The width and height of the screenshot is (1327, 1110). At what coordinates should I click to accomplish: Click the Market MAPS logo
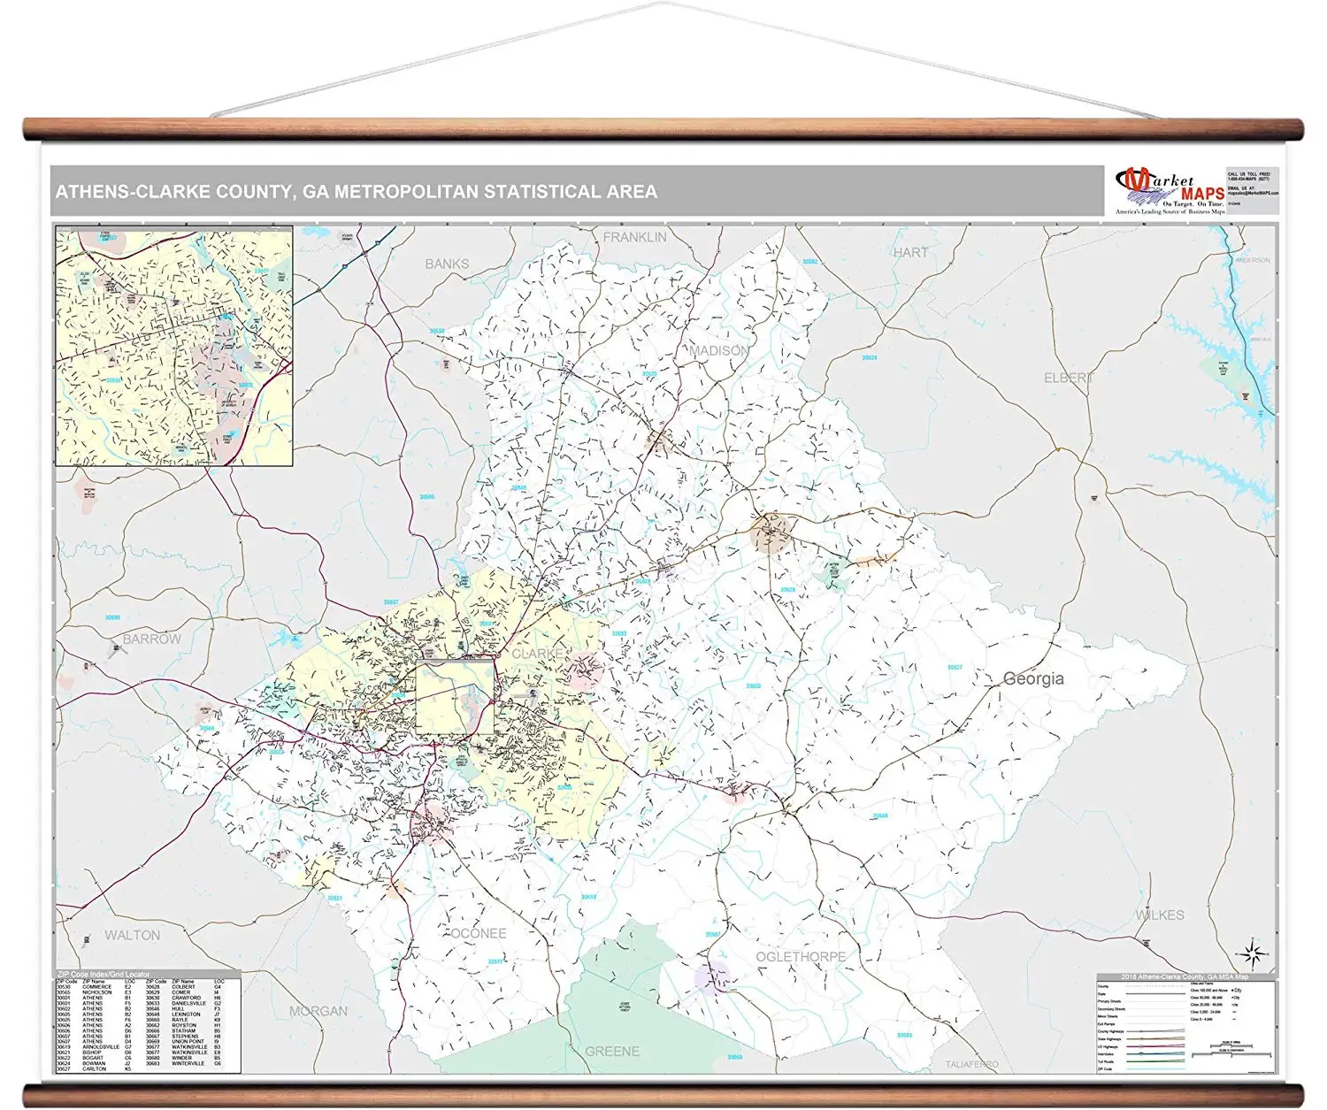[x=1170, y=190]
